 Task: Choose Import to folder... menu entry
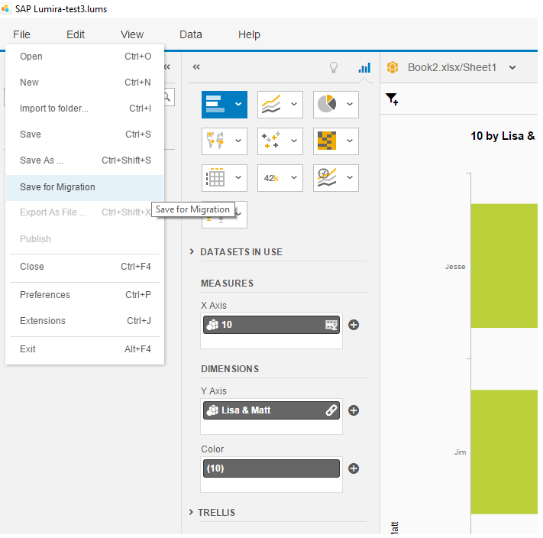tap(85, 108)
